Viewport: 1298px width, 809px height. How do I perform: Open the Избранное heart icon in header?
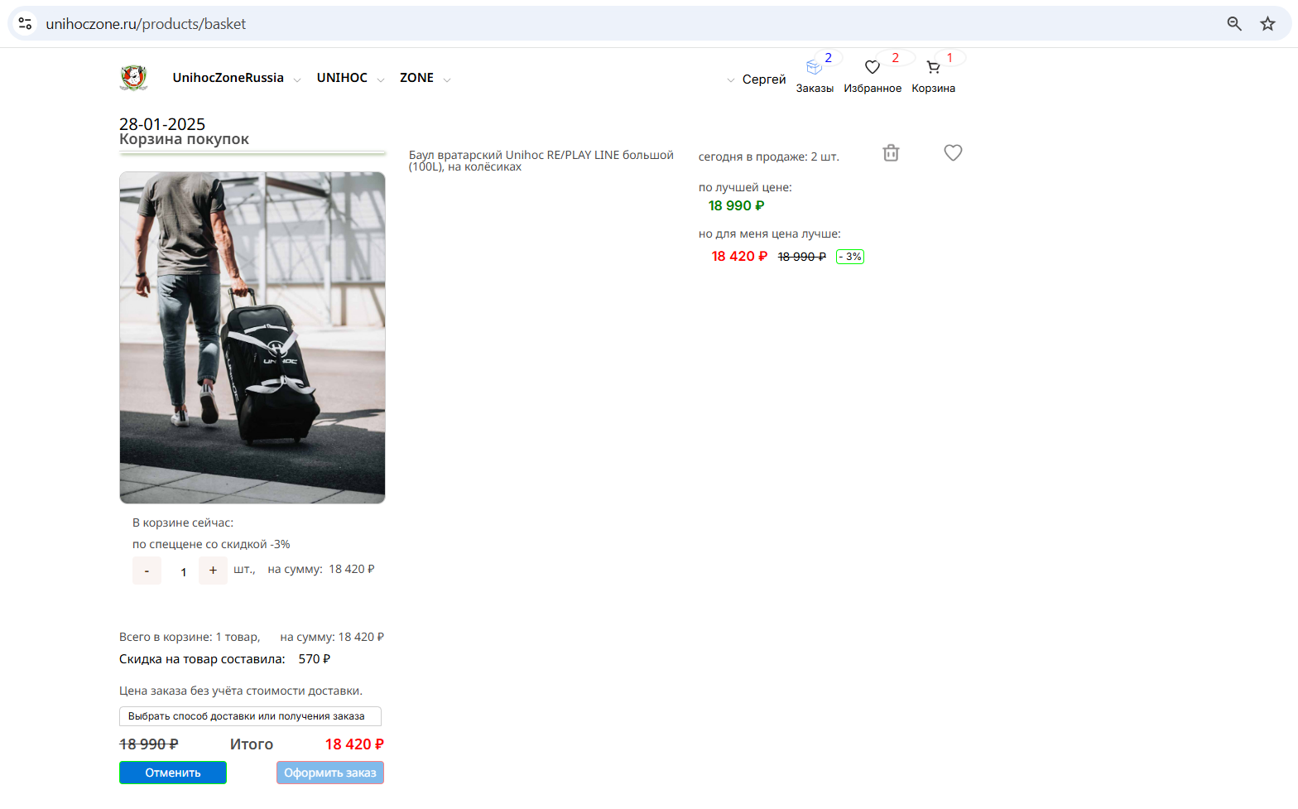(x=872, y=67)
